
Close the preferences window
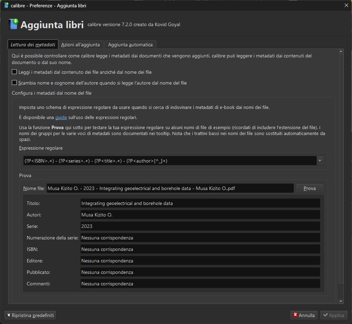click(346, 5)
